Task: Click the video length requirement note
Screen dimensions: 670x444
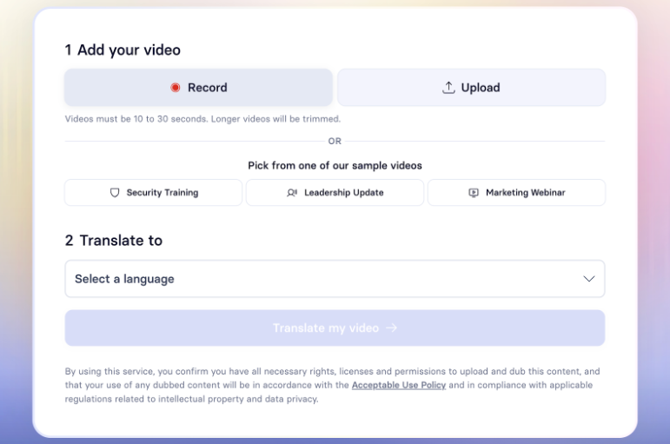Action: pyautogui.click(x=202, y=119)
